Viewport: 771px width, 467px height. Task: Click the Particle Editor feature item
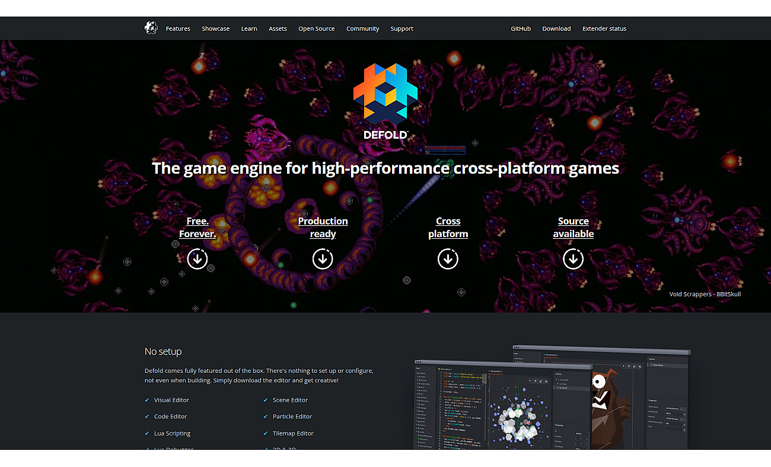click(x=292, y=417)
